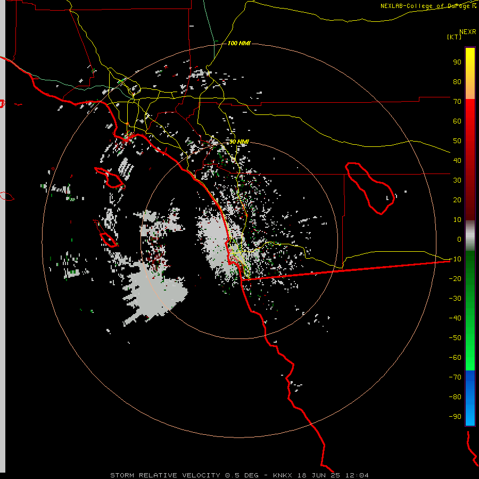The height and width of the screenshot is (479, 479).
Task: Pick the yellow top segment of the color bar
Action: tap(470, 73)
